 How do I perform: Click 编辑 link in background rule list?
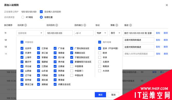154,72
